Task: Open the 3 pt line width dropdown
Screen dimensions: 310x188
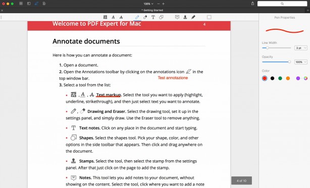Action: click(x=301, y=48)
